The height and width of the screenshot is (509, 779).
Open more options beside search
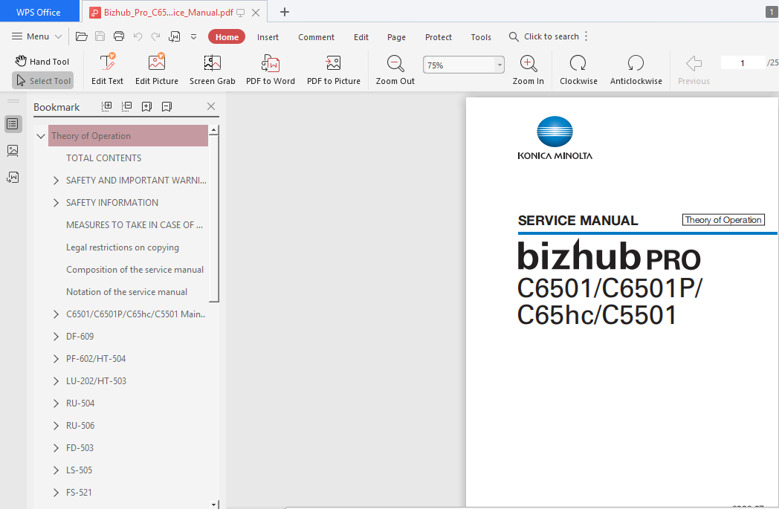586,36
